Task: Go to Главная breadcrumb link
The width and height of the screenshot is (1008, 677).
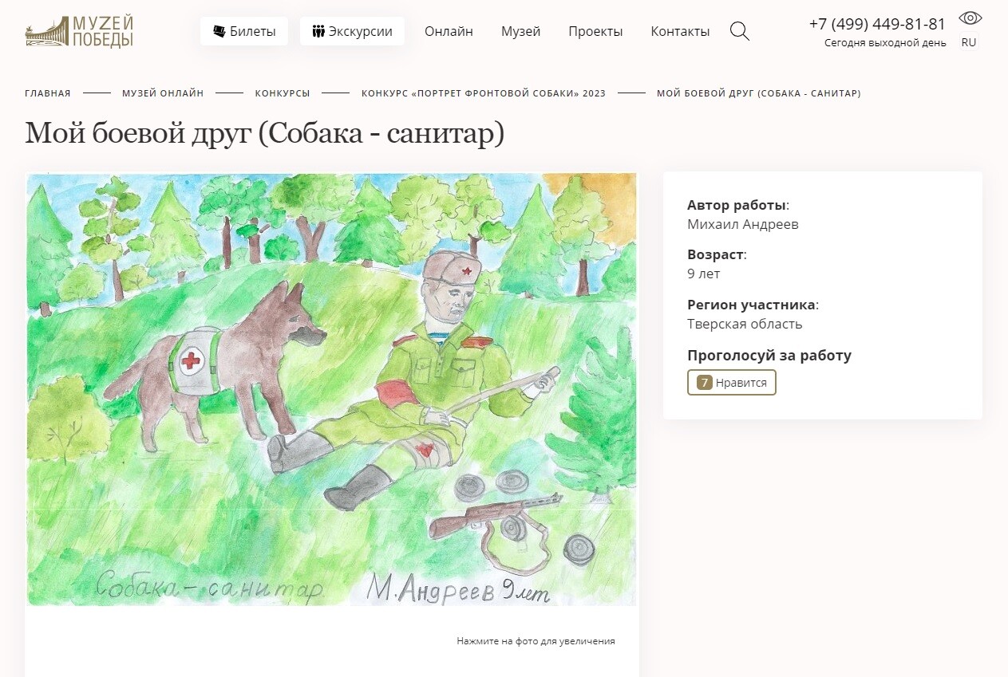Action: tap(48, 93)
